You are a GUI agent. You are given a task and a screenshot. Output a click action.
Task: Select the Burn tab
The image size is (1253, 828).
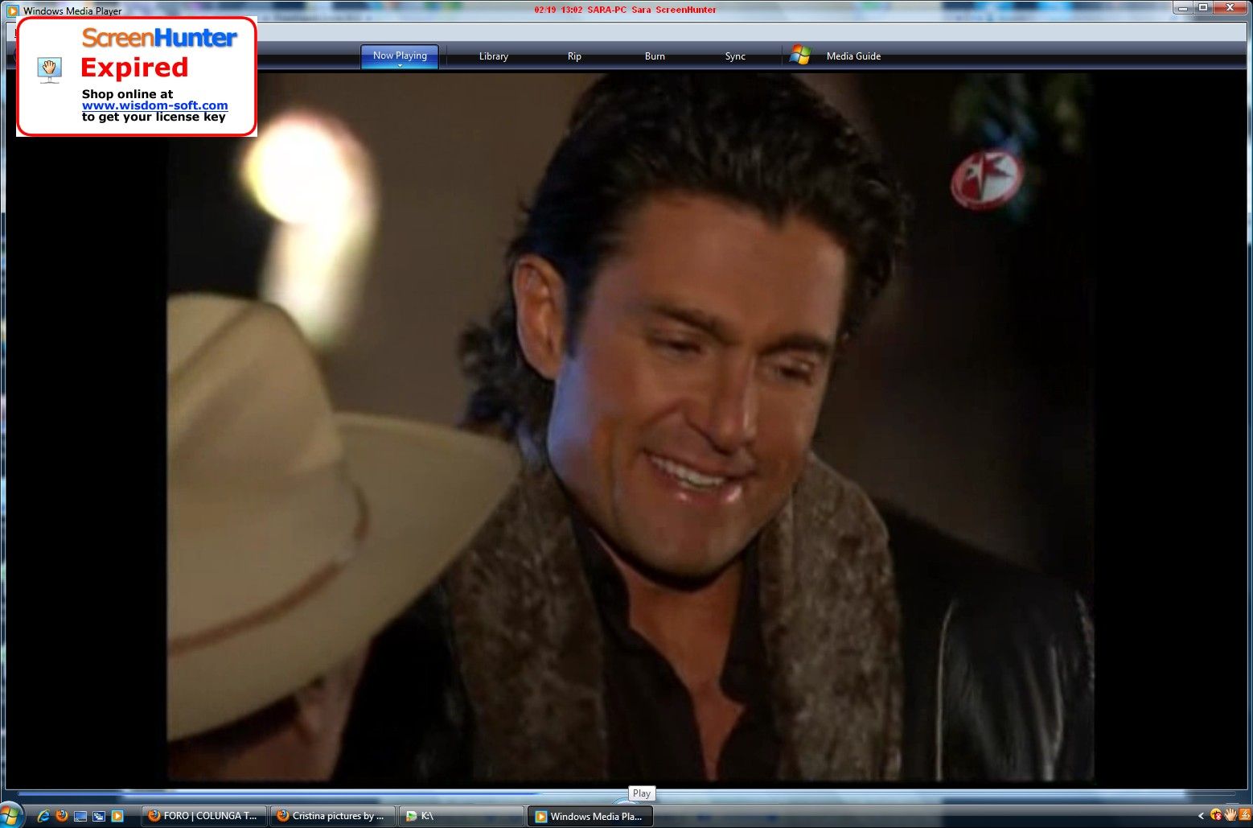[655, 56]
